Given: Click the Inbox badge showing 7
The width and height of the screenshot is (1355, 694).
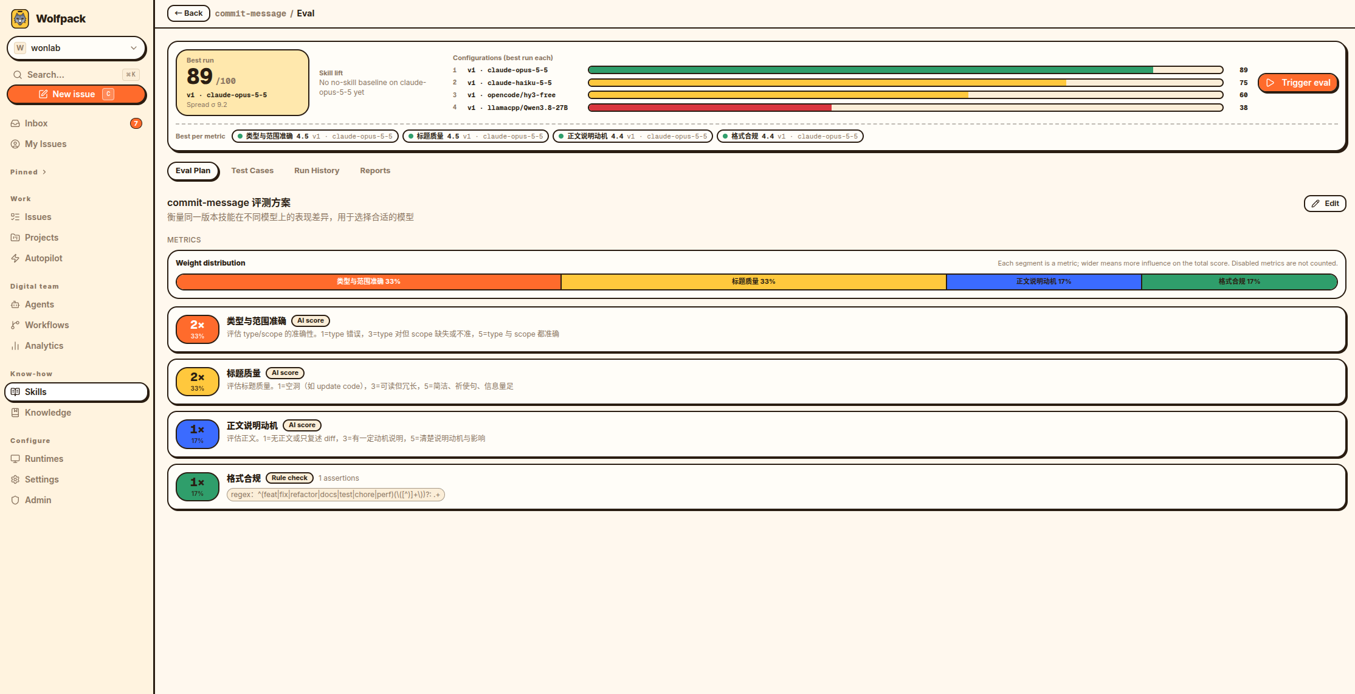Looking at the screenshot, I should coord(136,123).
